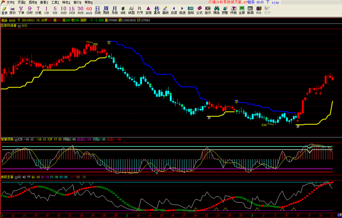Expand the 特色 menu
This screenshot has width=342, height=218.
(66, 2)
